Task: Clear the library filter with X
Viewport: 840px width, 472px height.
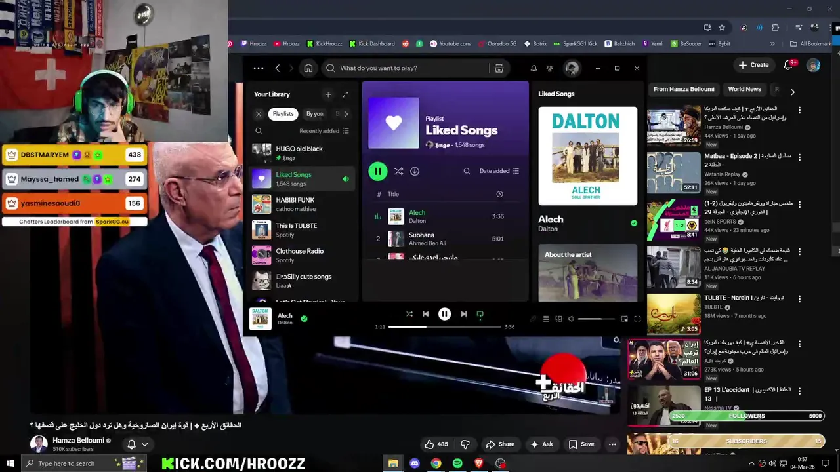Action: click(x=259, y=114)
